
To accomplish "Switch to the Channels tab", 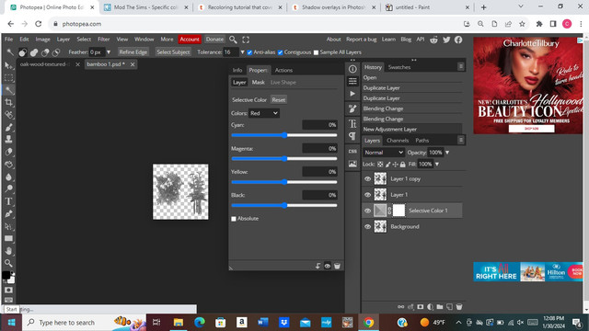I will point(398,141).
